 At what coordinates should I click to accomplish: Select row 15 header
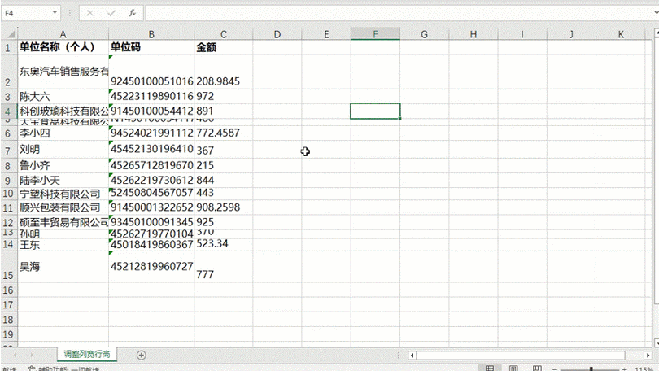coord(8,266)
